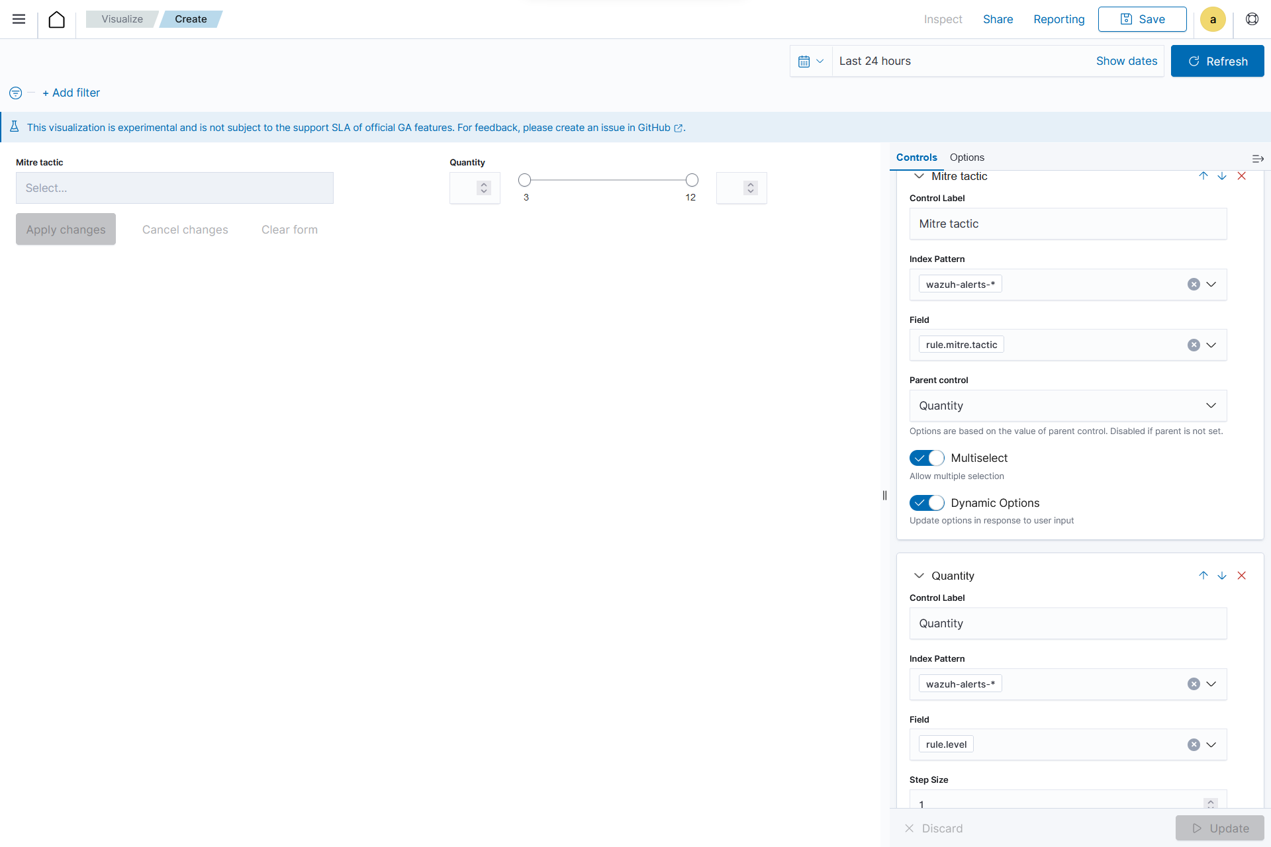Screen dimensions: 1271x847
Task: Click the Options tab in Controls panel
Action: pyautogui.click(x=967, y=157)
